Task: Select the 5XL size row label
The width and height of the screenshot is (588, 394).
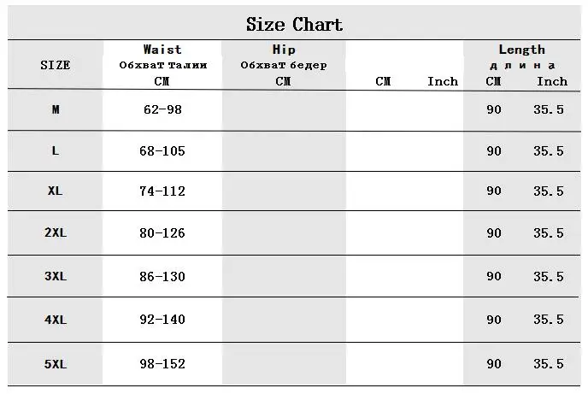Action: 56,364
